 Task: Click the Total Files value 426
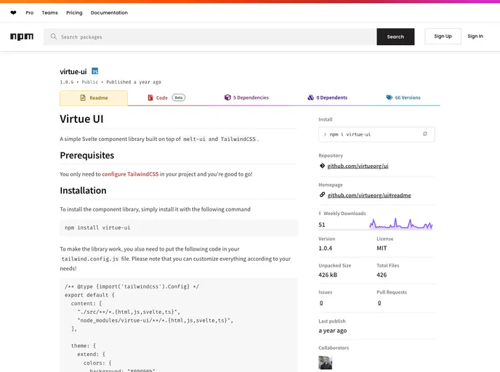pos(382,275)
